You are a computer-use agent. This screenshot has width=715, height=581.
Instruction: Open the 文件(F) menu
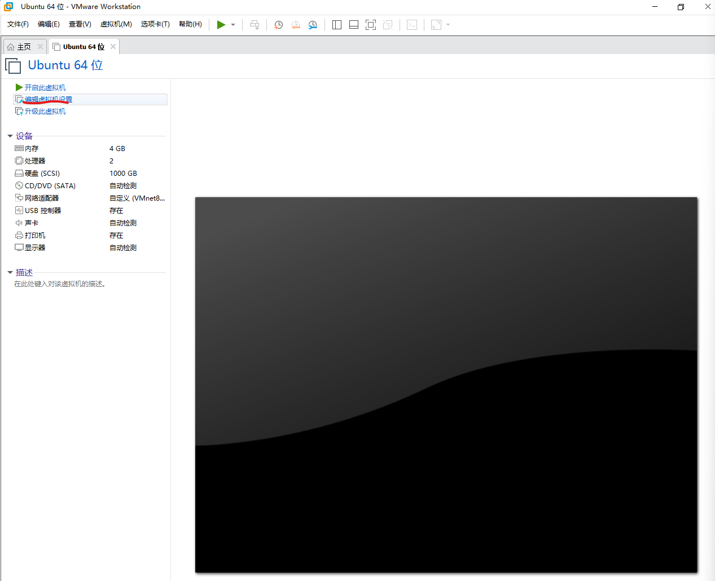point(18,24)
